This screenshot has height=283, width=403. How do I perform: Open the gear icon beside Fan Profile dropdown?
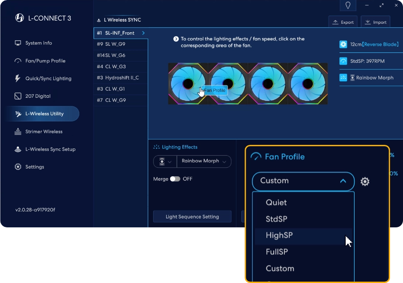[x=365, y=182]
